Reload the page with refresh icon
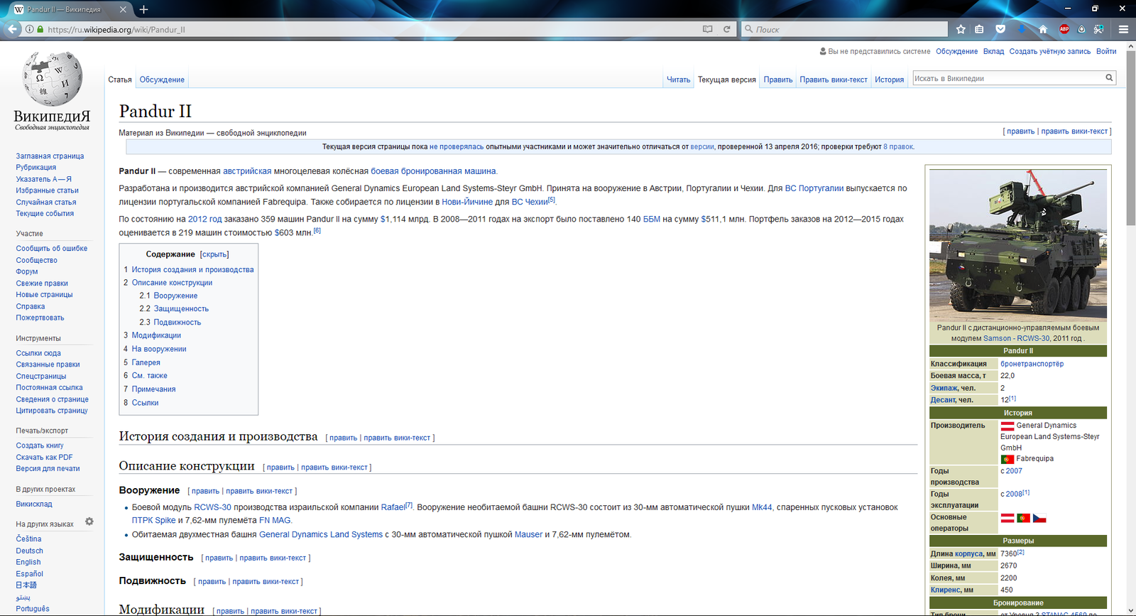The image size is (1136, 616). pos(726,29)
